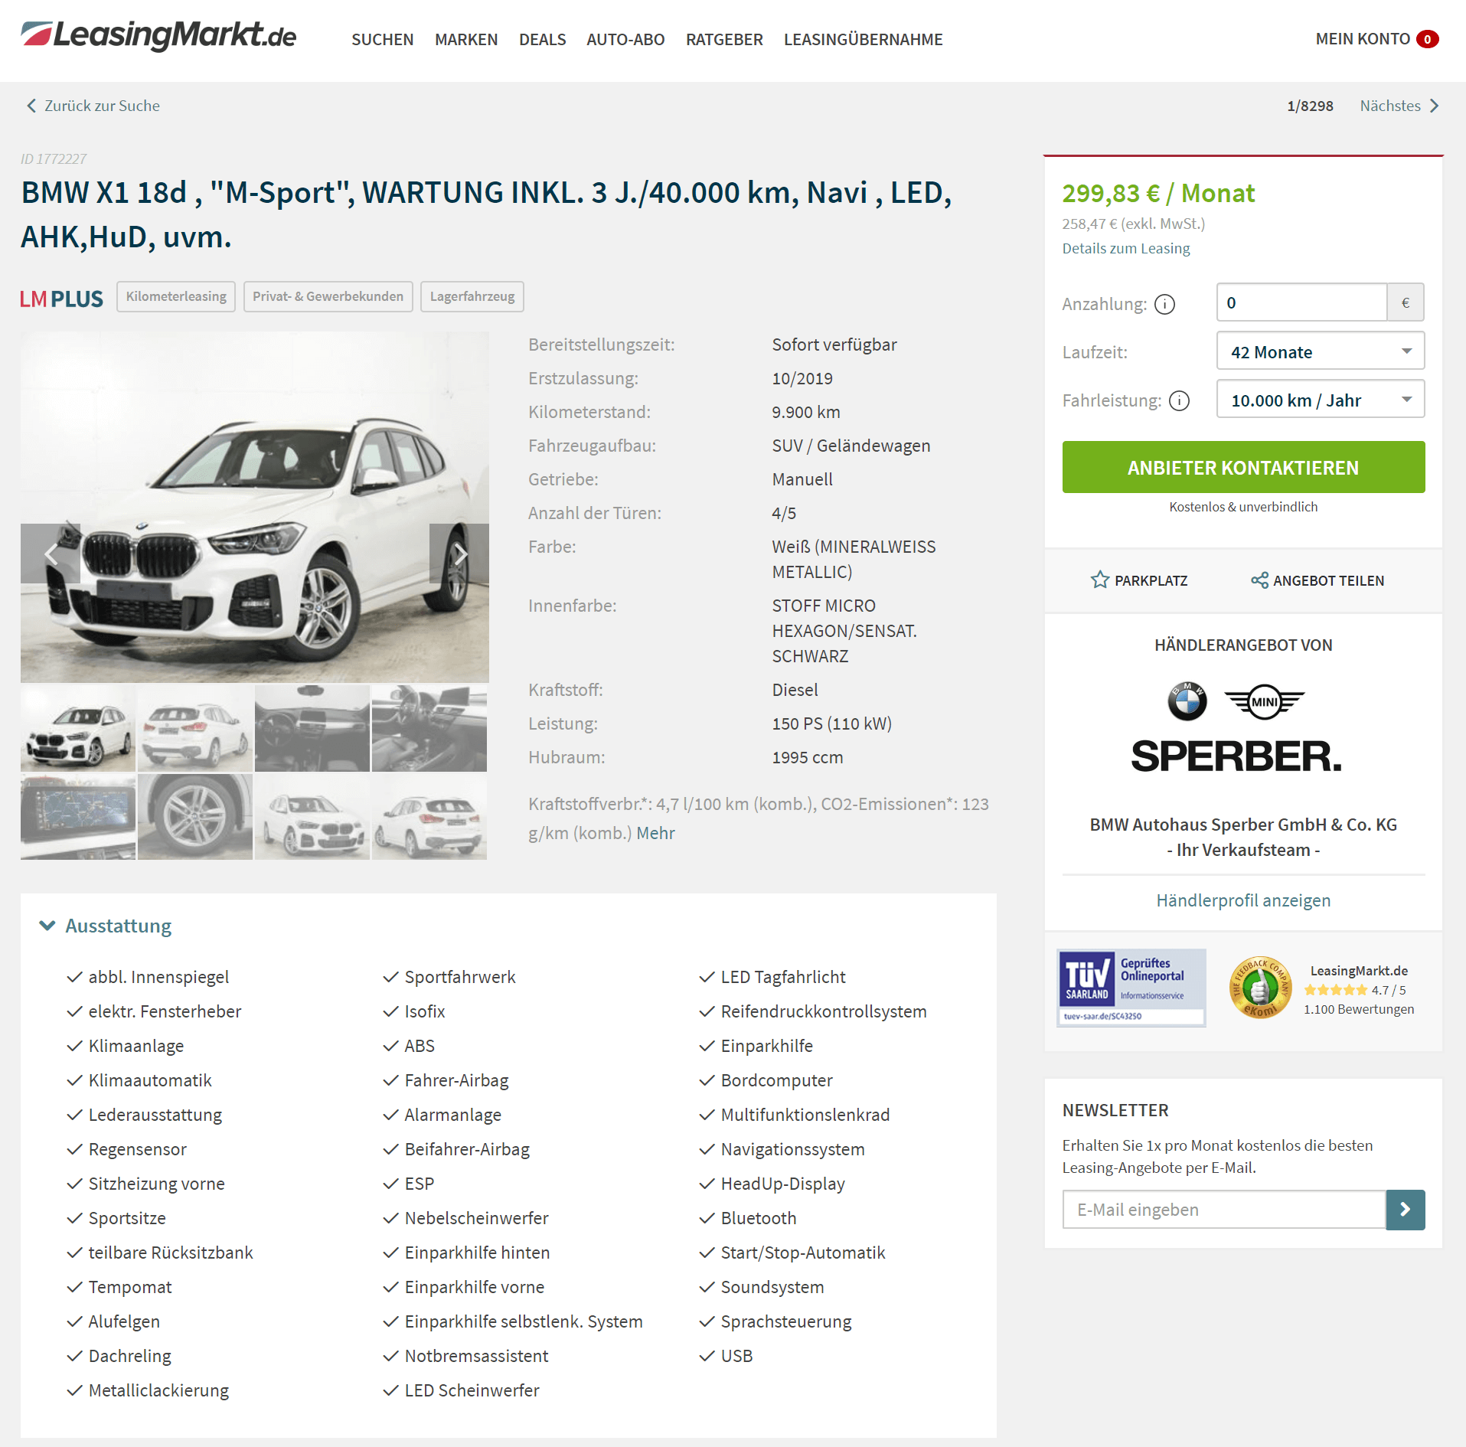Screen dimensions: 1466x1447
Task: Click the LM PLUS badge
Action: [x=61, y=299]
